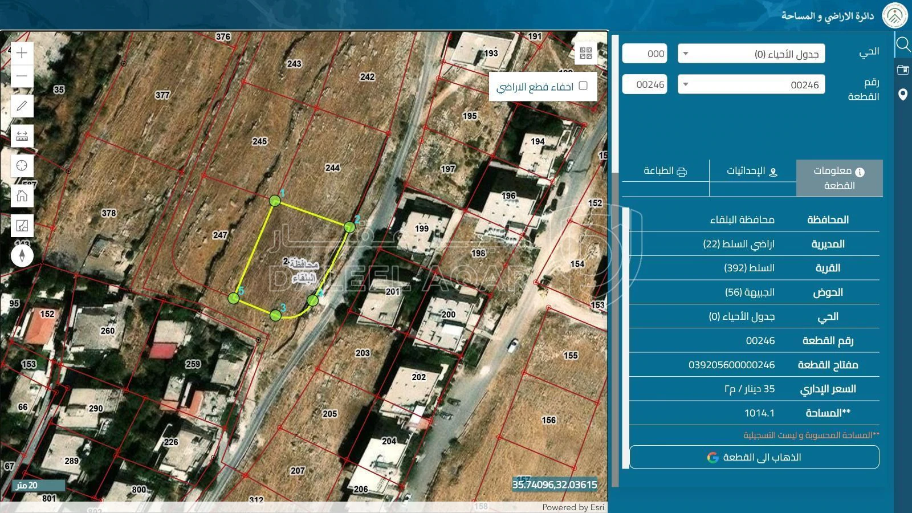The image size is (912, 513).
Task: Click the Lands Department logo
Action: [895, 15]
